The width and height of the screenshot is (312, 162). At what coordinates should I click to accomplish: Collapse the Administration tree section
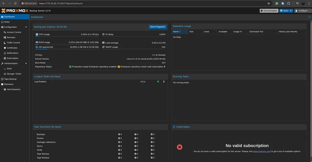click(x=26, y=63)
